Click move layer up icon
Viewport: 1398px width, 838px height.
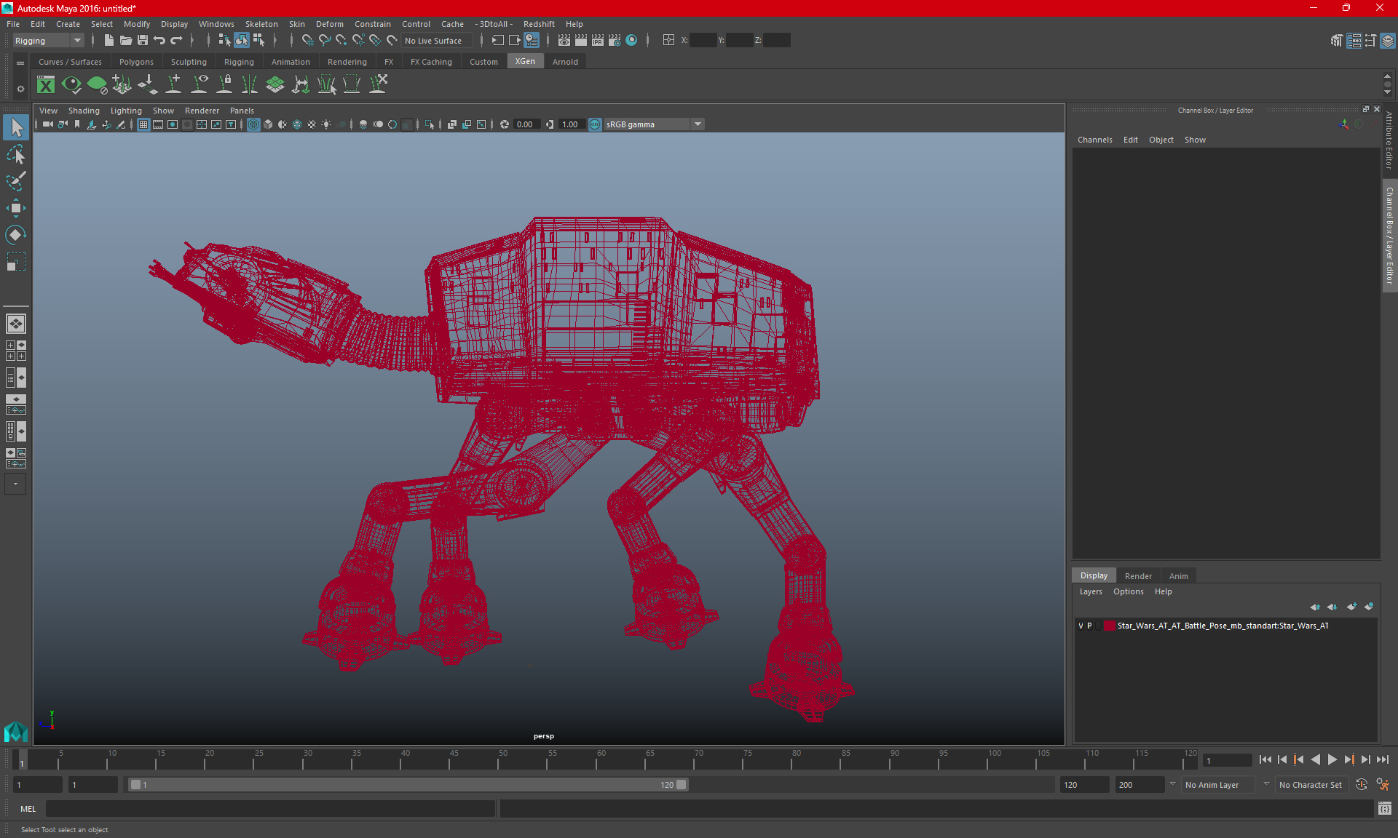(x=1315, y=607)
